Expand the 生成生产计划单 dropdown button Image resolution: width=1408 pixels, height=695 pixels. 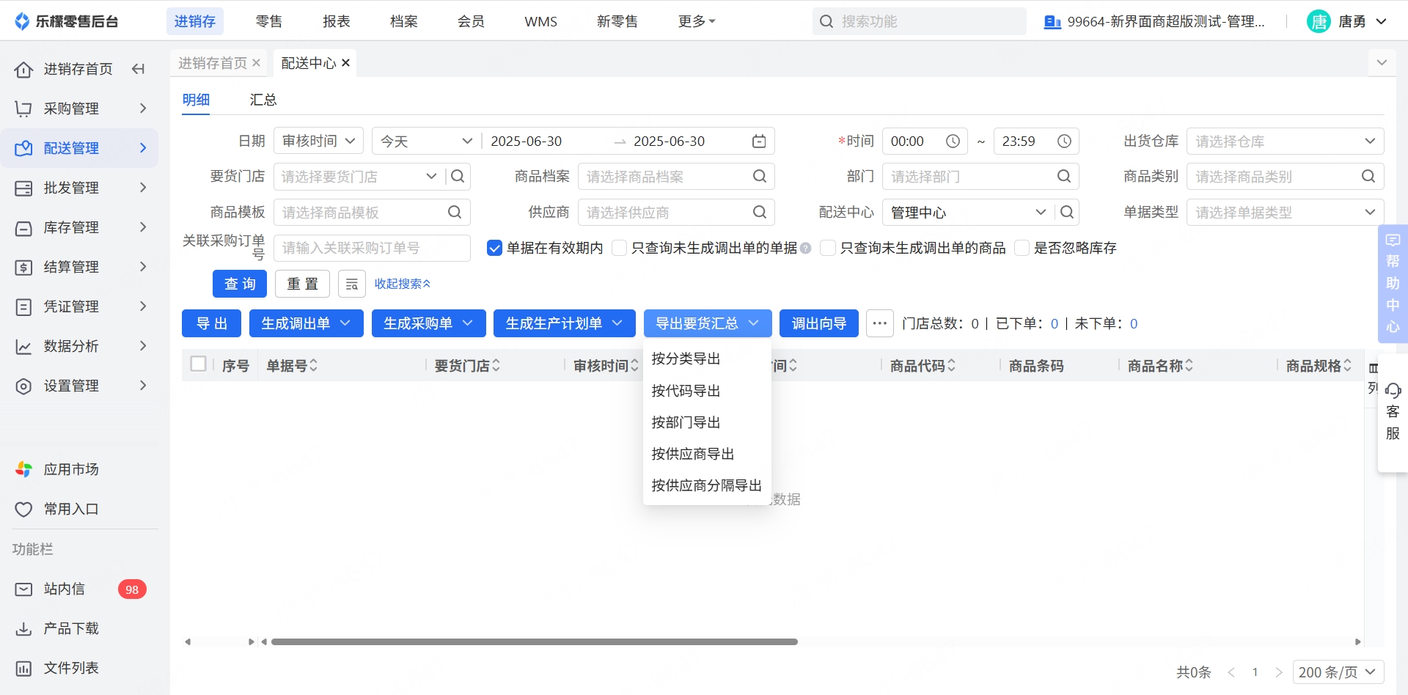click(x=564, y=323)
